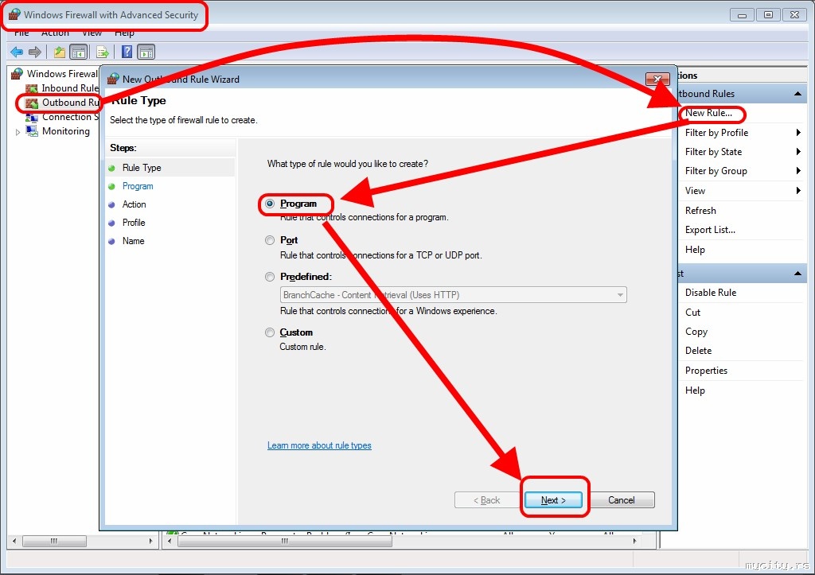815x575 pixels.
Task: Select Action step in wizard steps
Action: click(x=134, y=204)
